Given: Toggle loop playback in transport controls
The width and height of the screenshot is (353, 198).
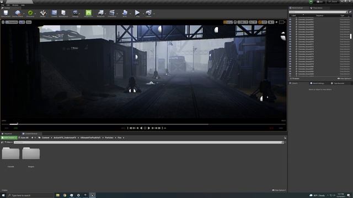Looking at the screenshot, I should coord(165,128).
